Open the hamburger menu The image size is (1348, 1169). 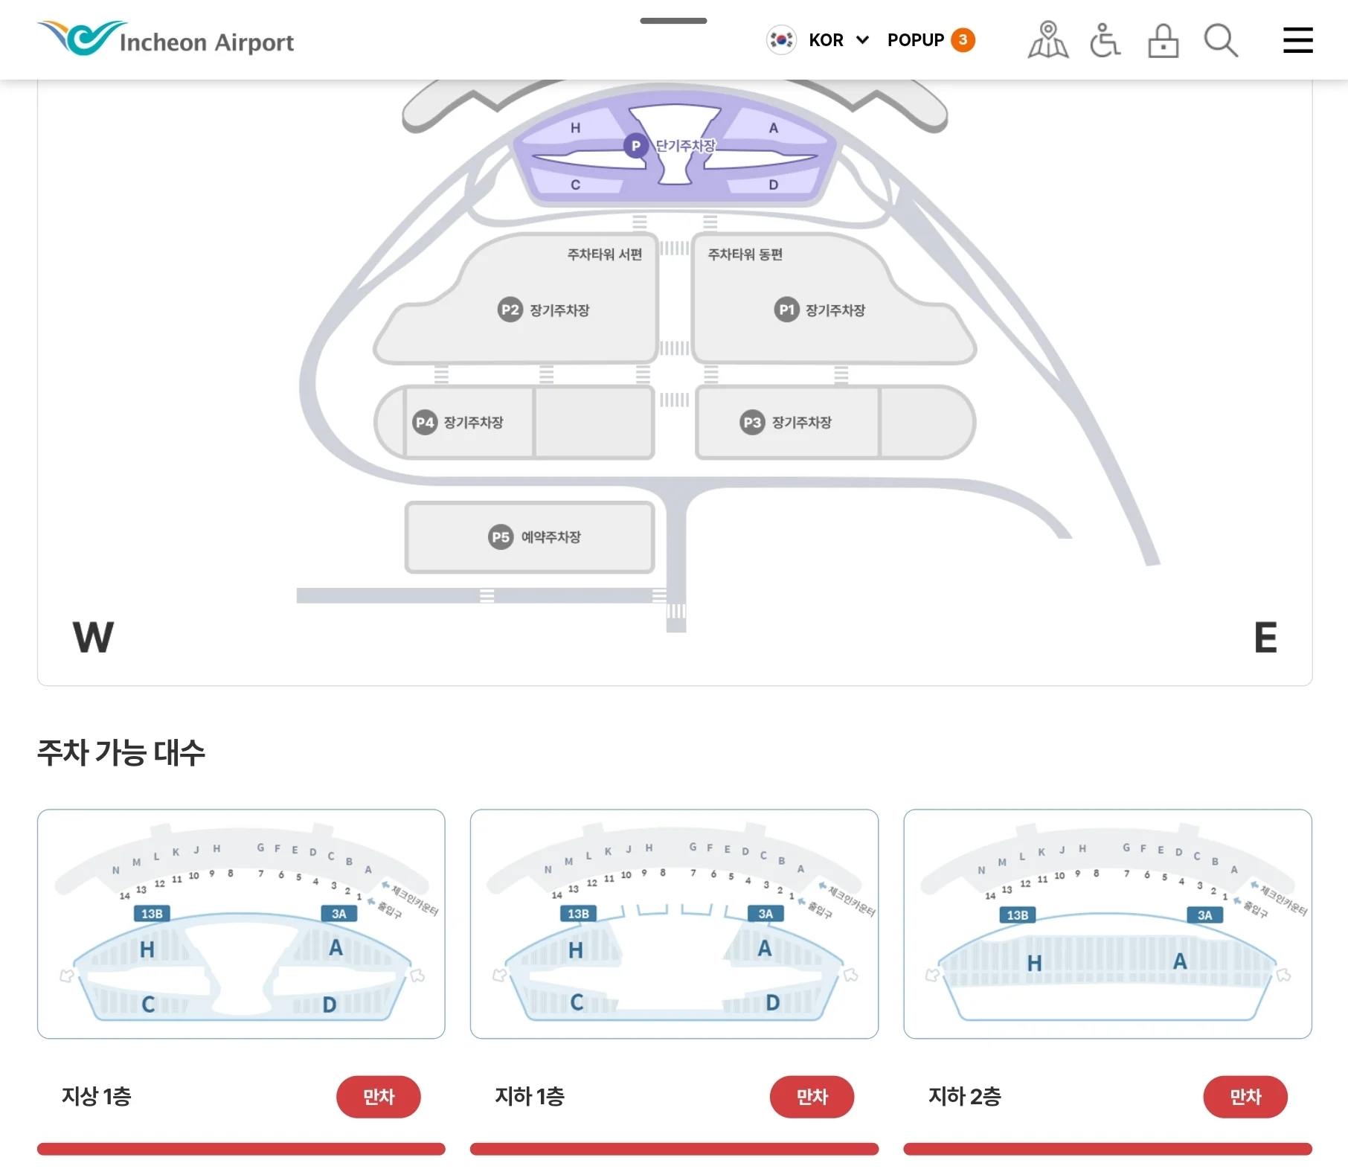tap(1297, 40)
